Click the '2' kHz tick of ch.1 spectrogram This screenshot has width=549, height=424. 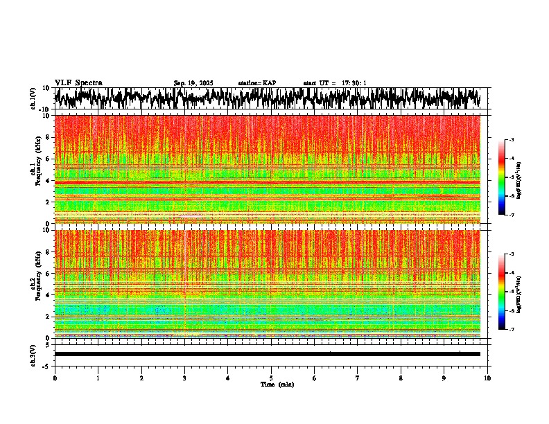click(x=49, y=202)
